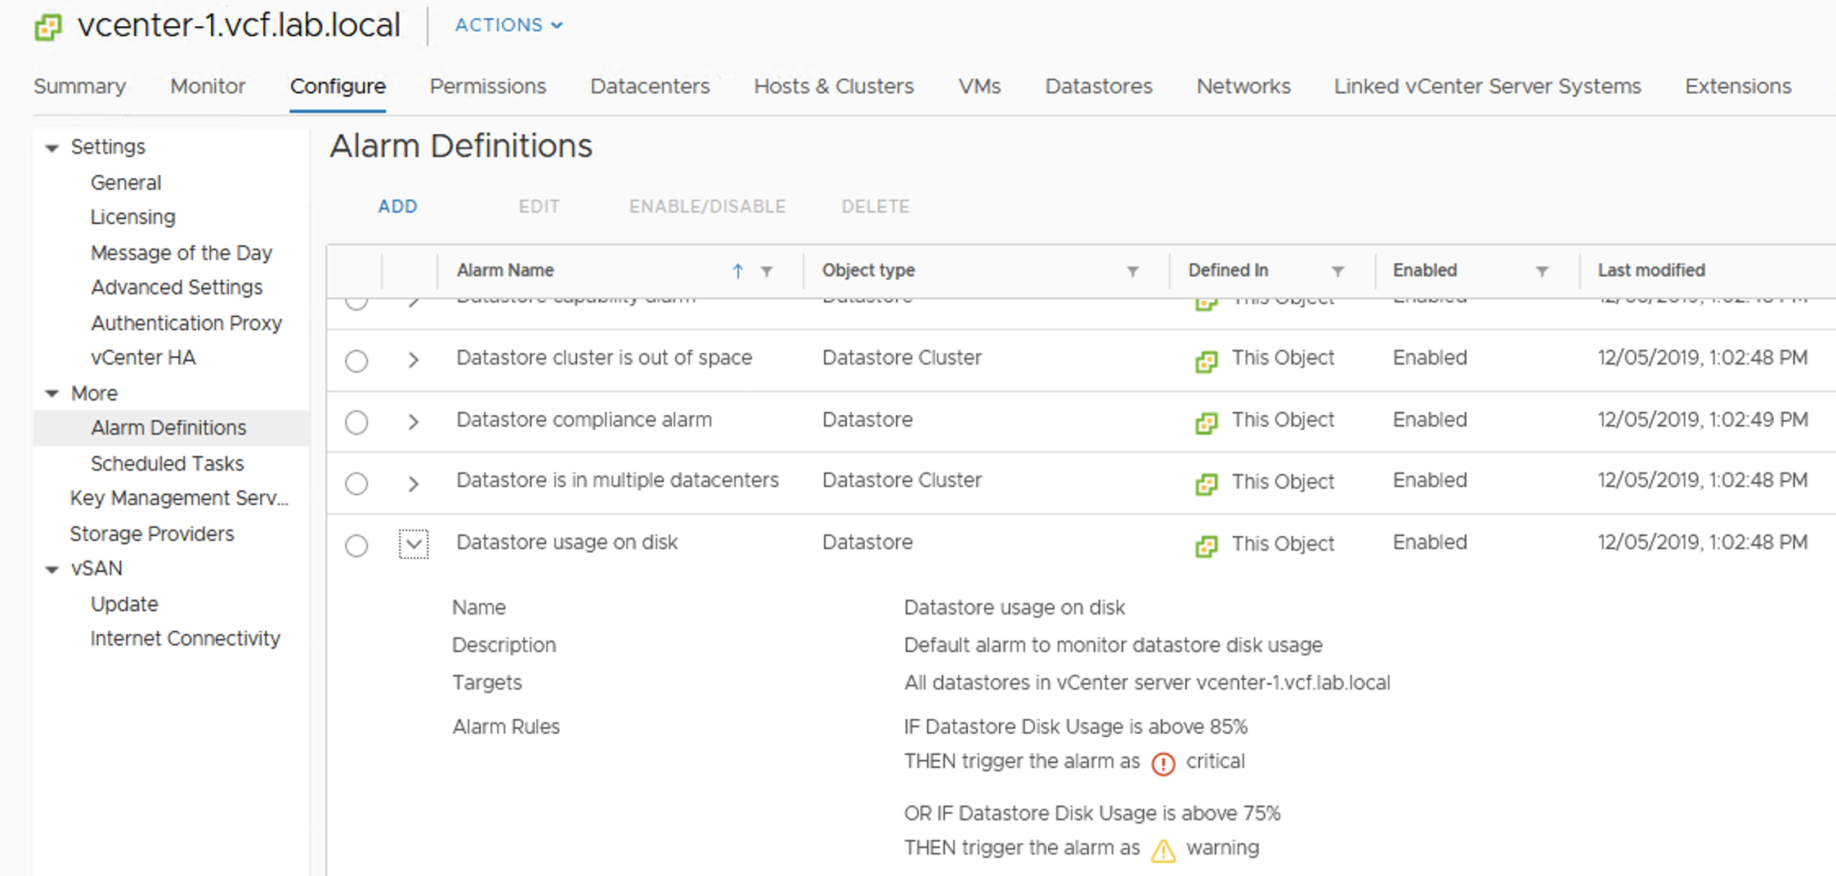
Task: Open the Defined In column filter
Action: (1338, 271)
